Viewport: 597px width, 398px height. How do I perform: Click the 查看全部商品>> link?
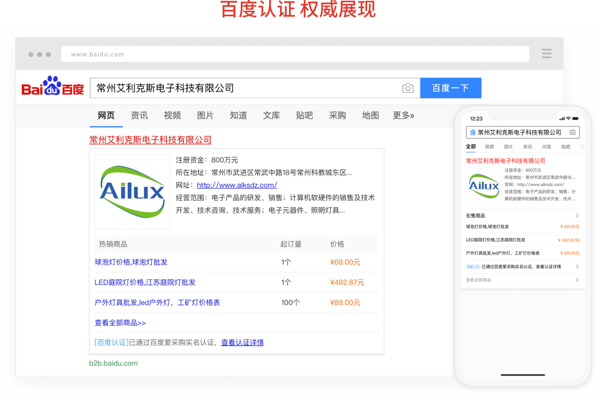coord(120,323)
